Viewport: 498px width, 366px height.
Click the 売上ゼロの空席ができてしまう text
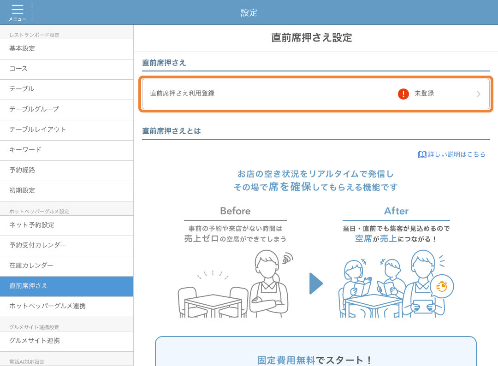pyautogui.click(x=235, y=239)
